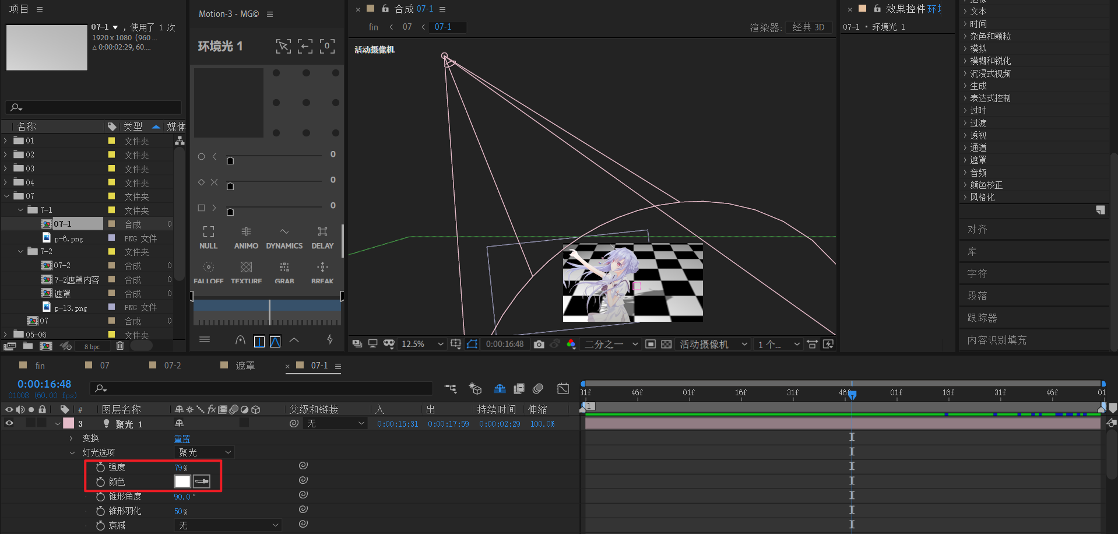Open the TEXTURE tool in Motion-3
Screen dimensions: 1118x534
click(246, 272)
